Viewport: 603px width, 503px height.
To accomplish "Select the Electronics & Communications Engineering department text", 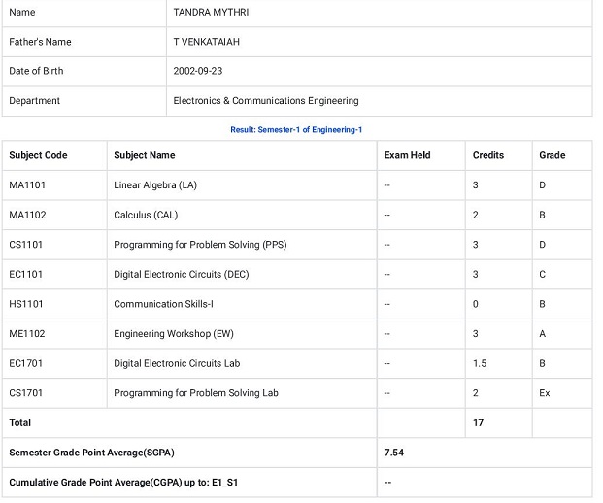I will point(266,101).
